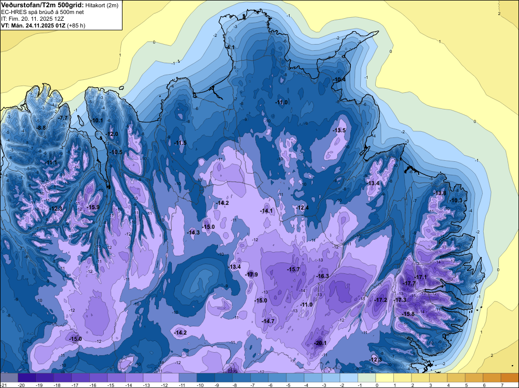Click the -12.4 temperature label
The width and height of the screenshot is (519, 388).
(302, 207)
